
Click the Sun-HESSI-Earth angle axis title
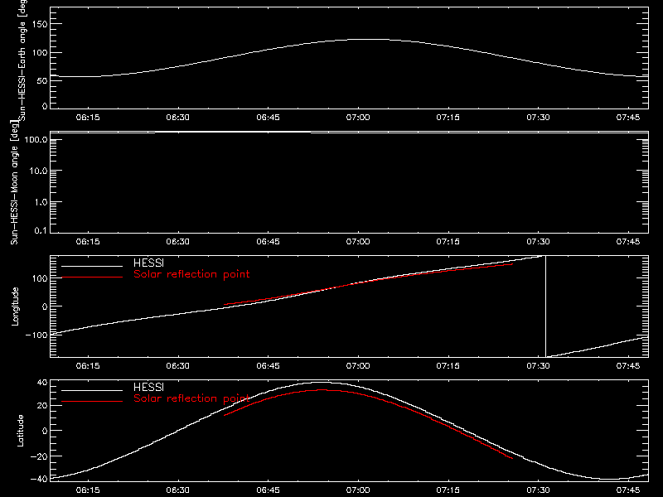click(22, 60)
